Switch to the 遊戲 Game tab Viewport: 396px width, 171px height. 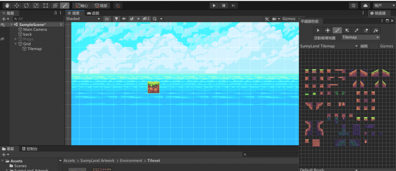pos(93,13)
